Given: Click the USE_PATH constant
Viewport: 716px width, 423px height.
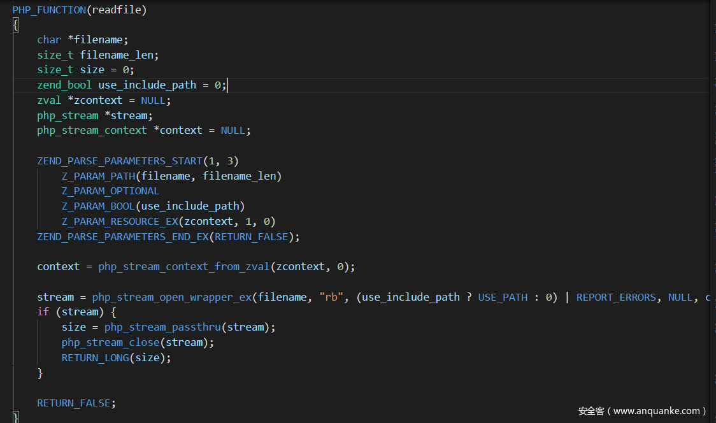Looking at the screenshot, I should (503, 297).
